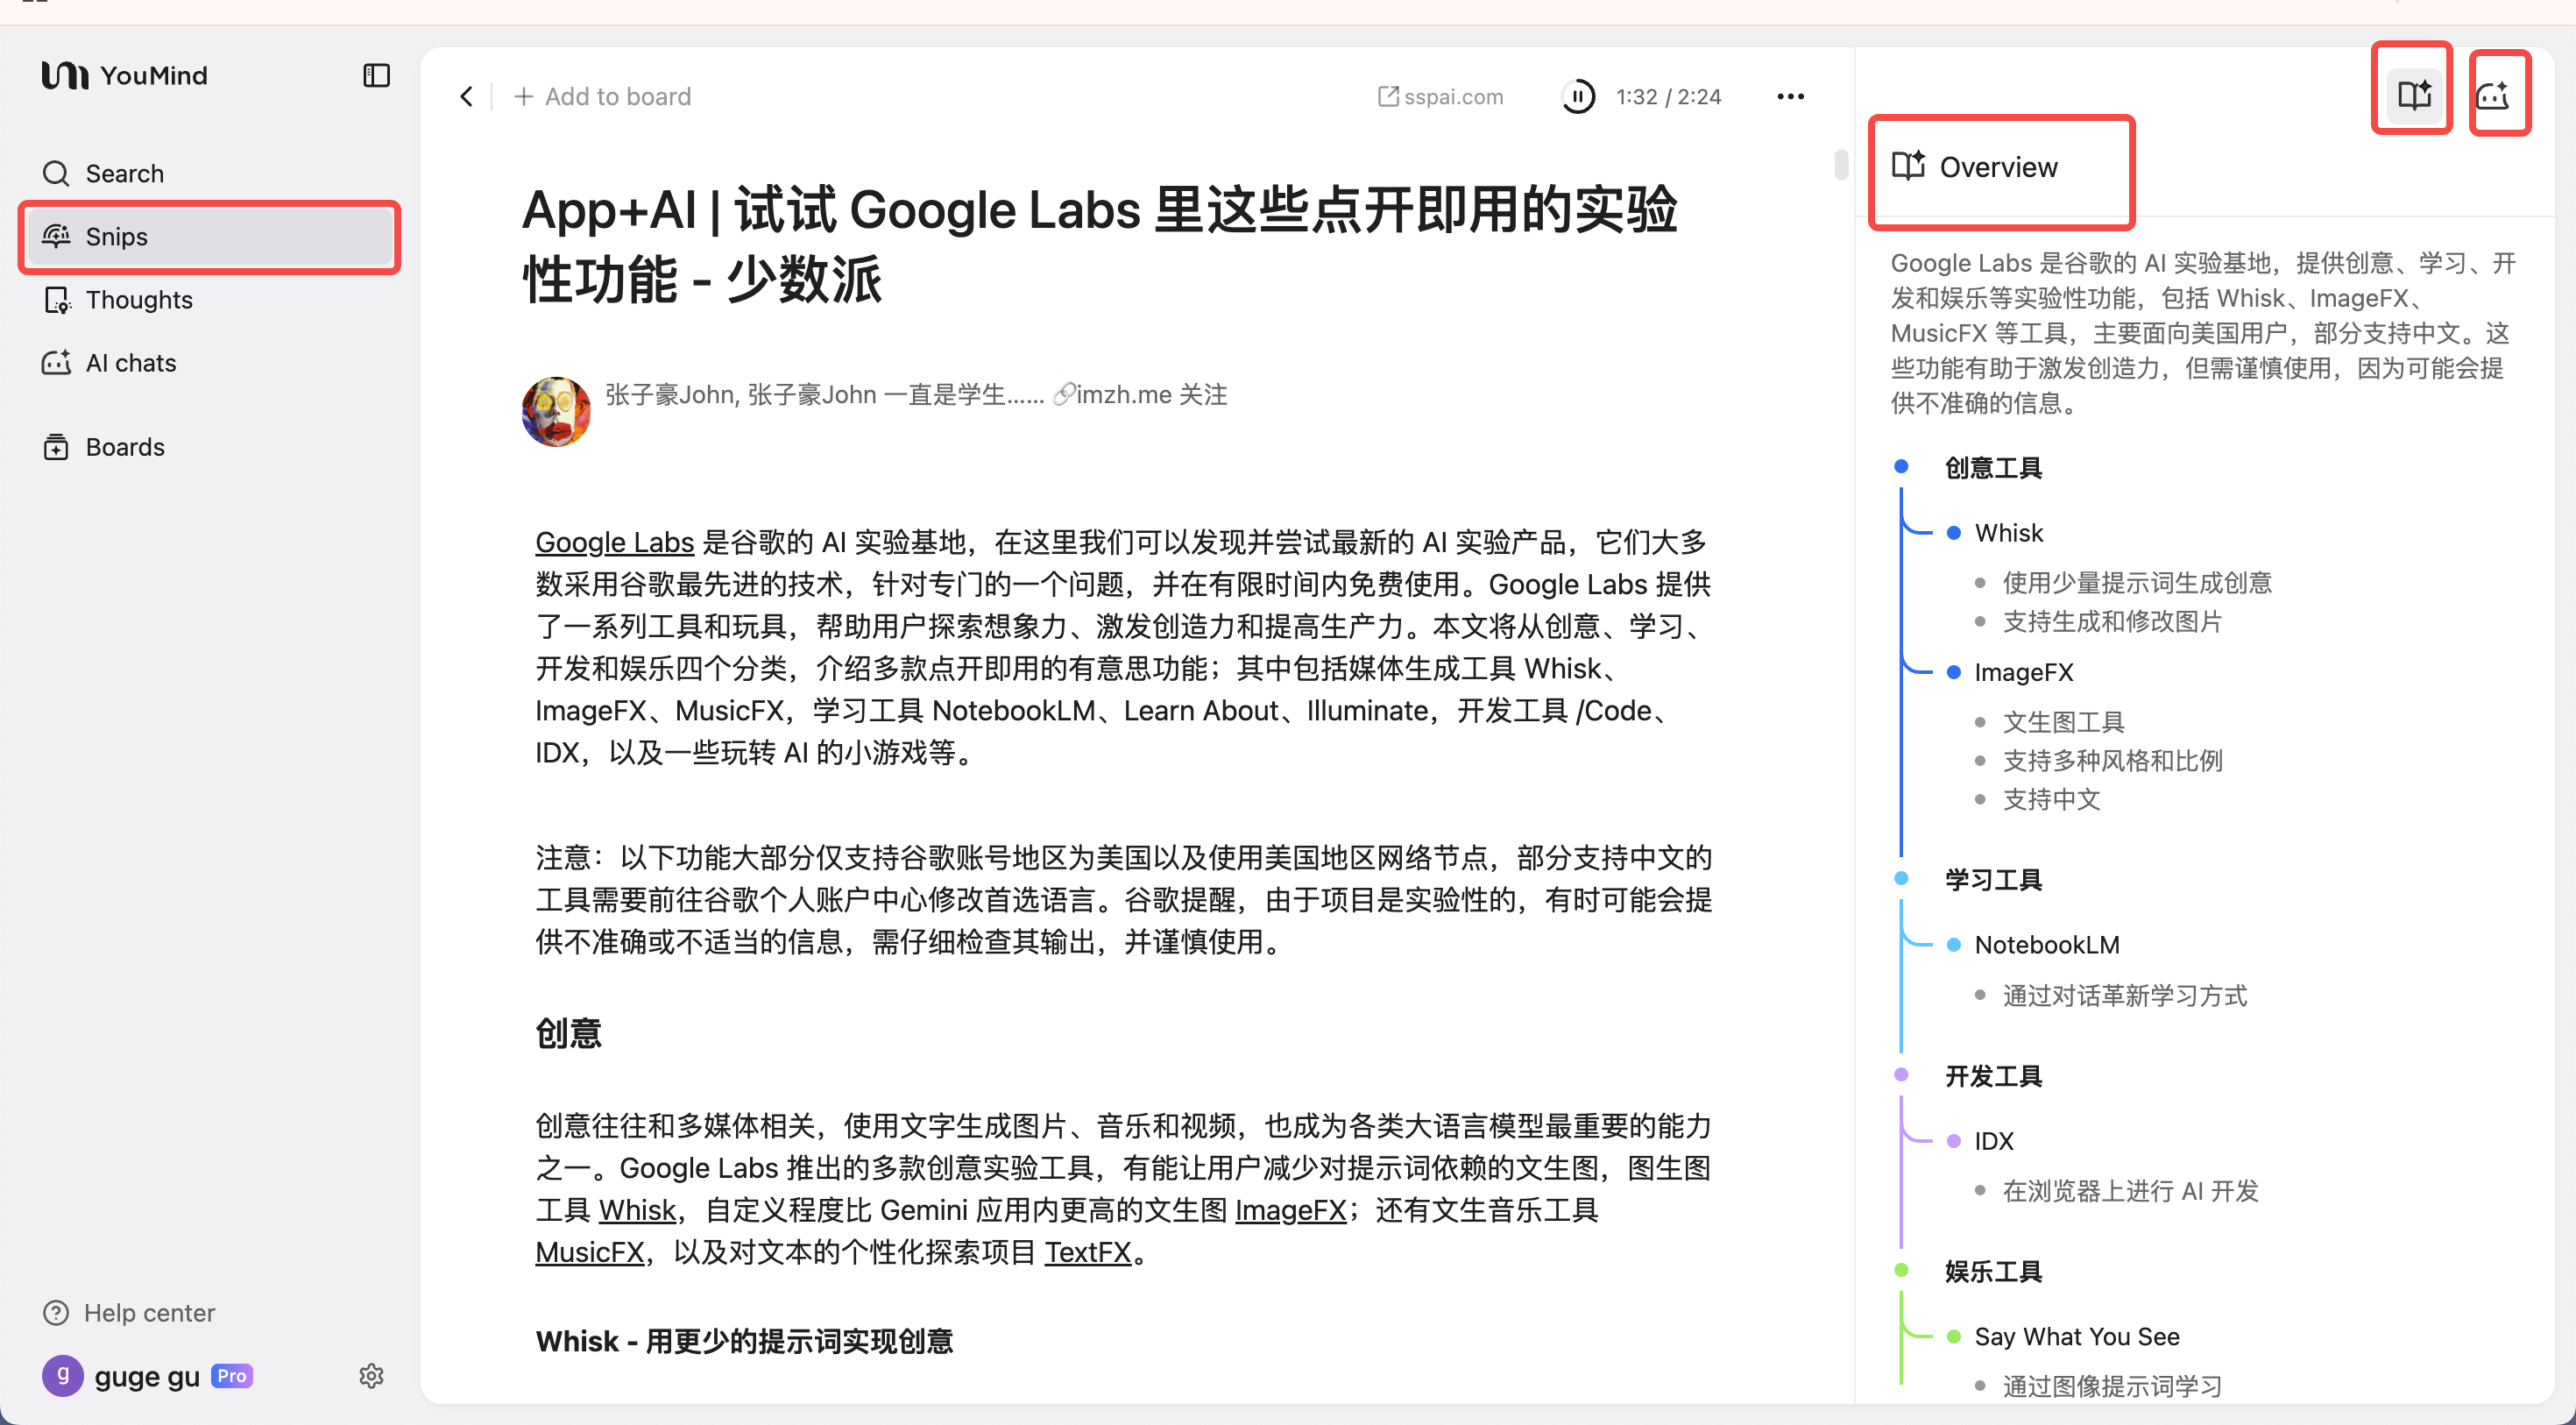
Task: Pause the audio playback
Action: (x=1578, y=97)
